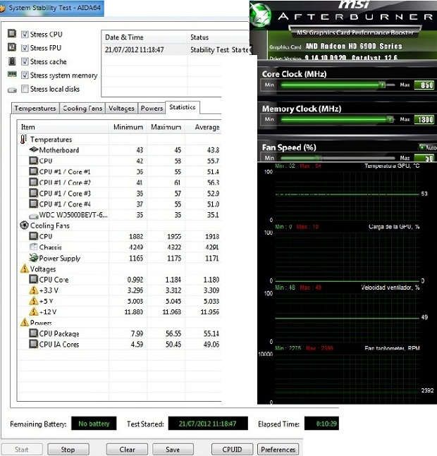Uncheck Stress system memory checkbox
The image size is (437, 456).
pos(25,75)
